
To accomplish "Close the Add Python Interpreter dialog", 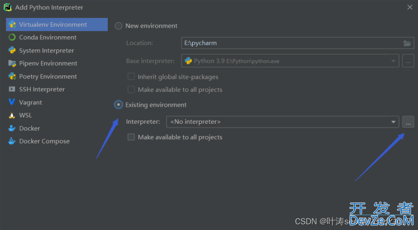I will (410, 7).
